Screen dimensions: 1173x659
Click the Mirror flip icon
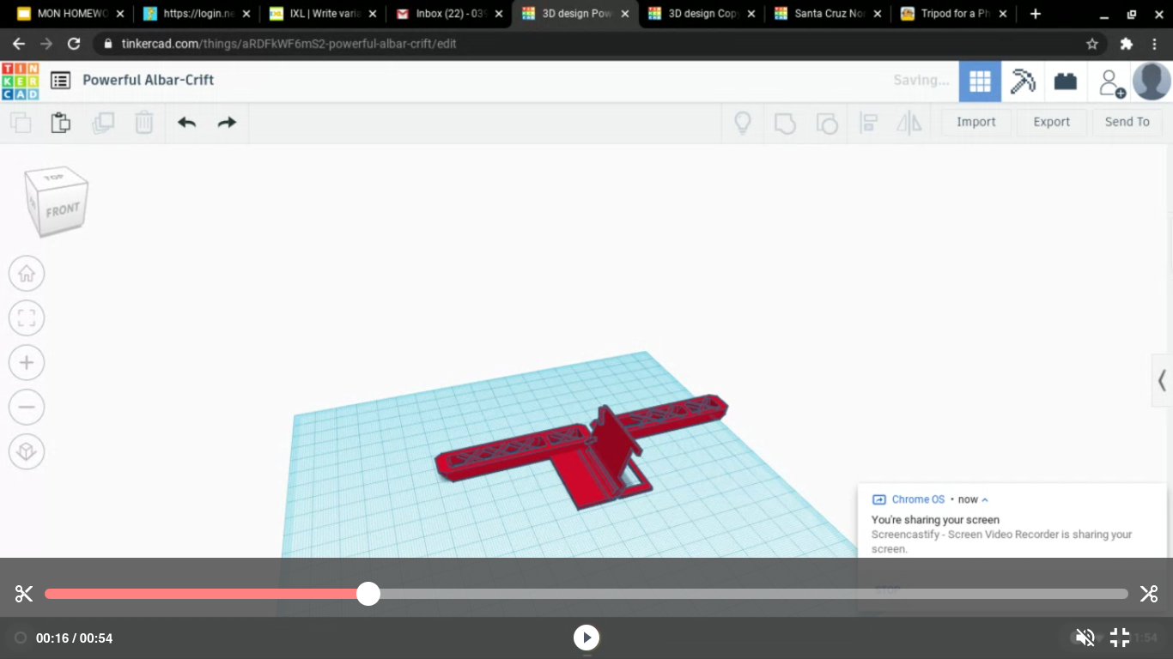[x=909, y=123]
